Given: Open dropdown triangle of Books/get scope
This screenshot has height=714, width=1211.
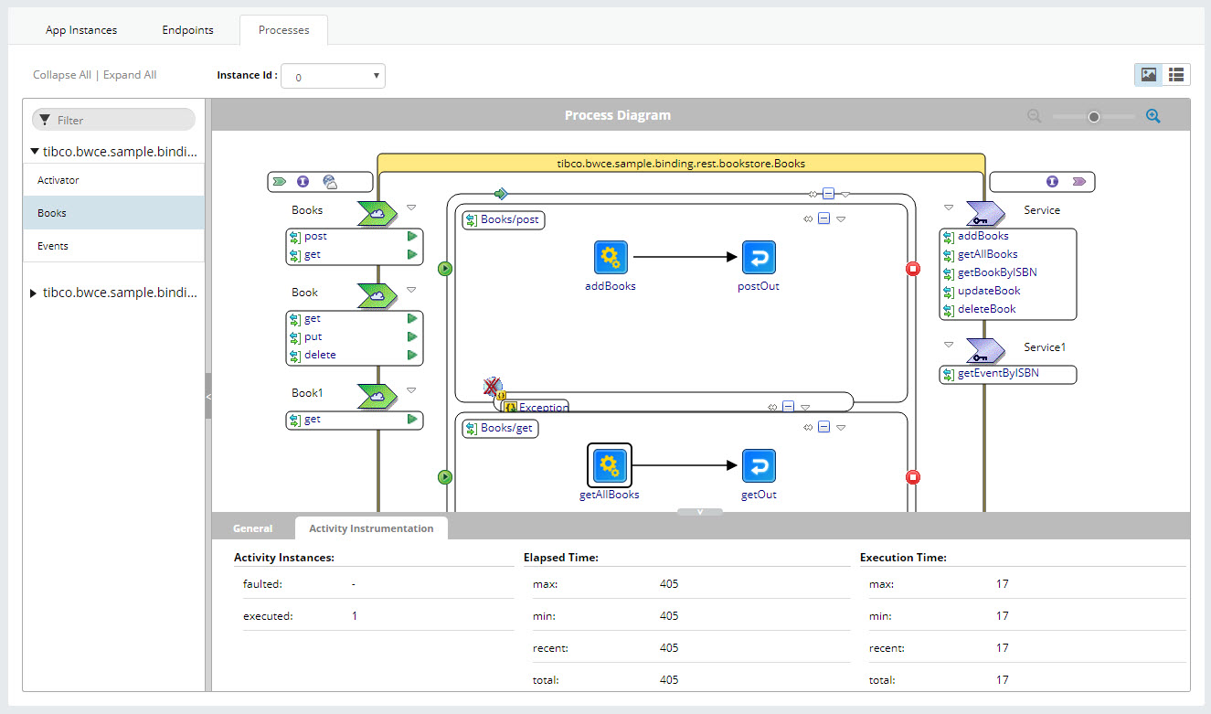Looking at the screenshot, I should tap(841, 427).
